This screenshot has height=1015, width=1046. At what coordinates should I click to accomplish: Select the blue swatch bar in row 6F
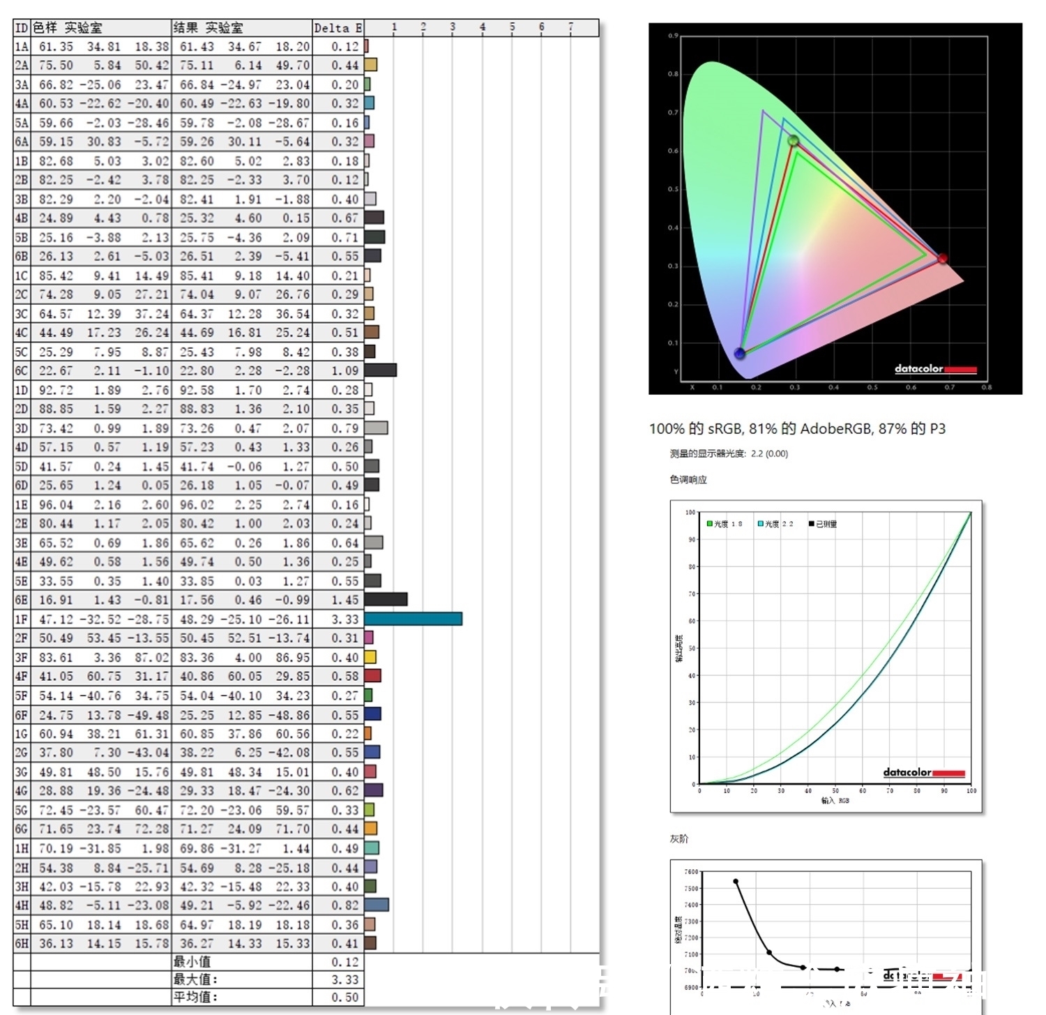372,714
